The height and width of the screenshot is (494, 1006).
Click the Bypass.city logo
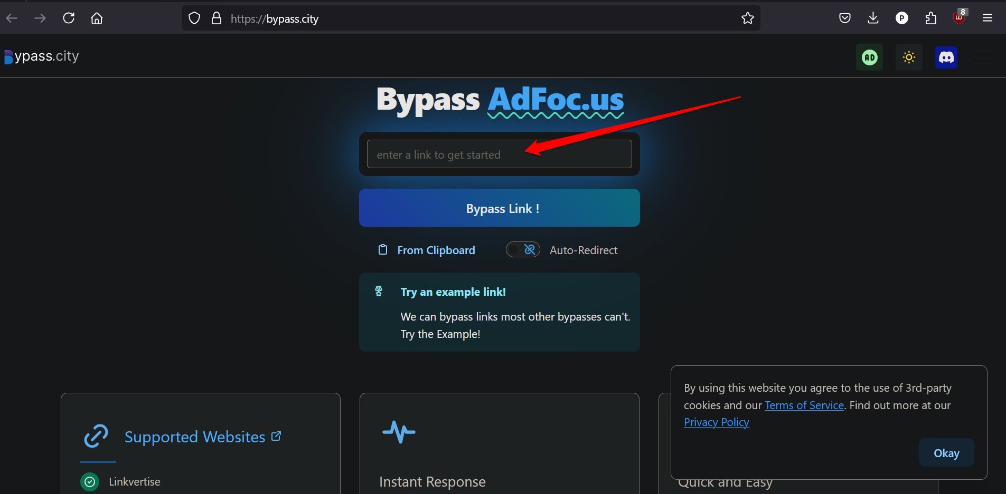41,56
